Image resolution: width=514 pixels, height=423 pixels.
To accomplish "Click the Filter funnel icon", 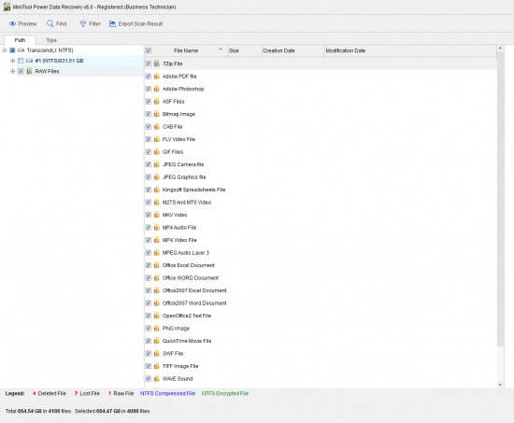I will 83,23.
